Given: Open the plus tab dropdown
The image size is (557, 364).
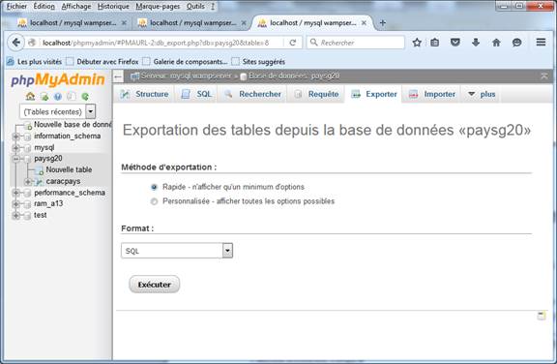Looking at the screenshot, I should coord(481,94).
